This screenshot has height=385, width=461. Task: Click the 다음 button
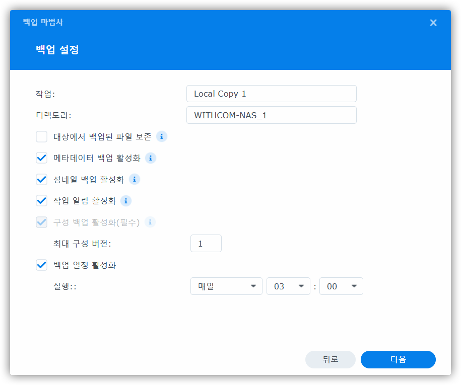pyautogui.click(x=398, y=359)
